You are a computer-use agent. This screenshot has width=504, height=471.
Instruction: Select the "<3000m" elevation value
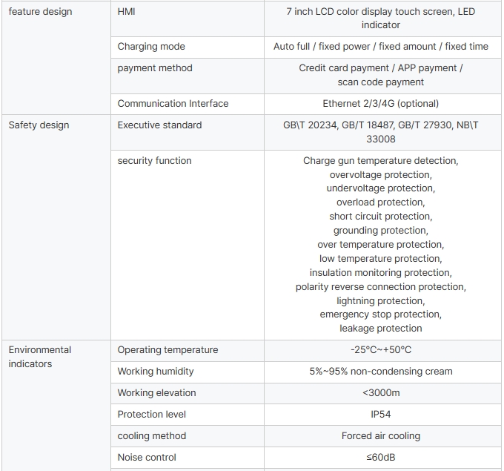coord(380,393)
